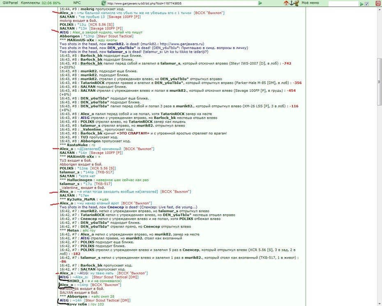Click the RastaNuke player name
This screenshot has width=382, height=306.
(78, 145)
